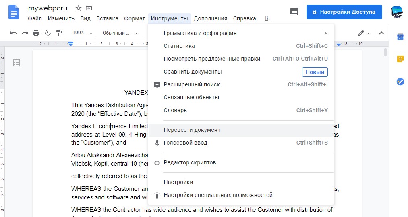
Task: Open the Справка menu
Action: [x=244, y=19]
